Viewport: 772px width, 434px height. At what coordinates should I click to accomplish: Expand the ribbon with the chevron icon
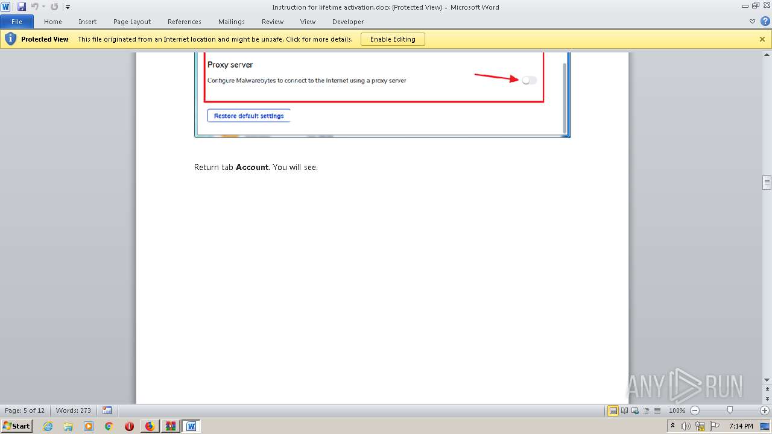[x=752, y=21]
